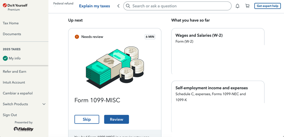Click Explain my taxes link
The width and height of the screenshot is (284, 137).
click(x=94, y=6)
